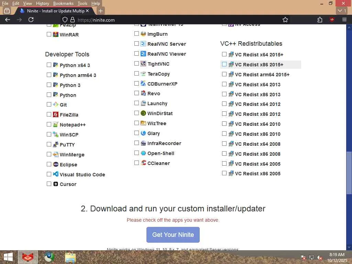This screenshot has height=264, width=352.
Task: Open the Bookmarks menu
Action: click(63, 3)
